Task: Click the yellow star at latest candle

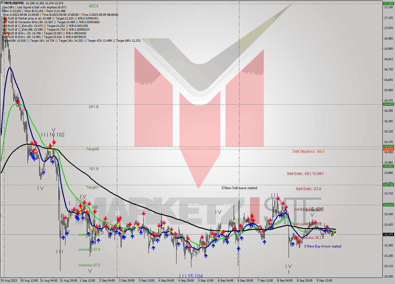Action: 335,234
